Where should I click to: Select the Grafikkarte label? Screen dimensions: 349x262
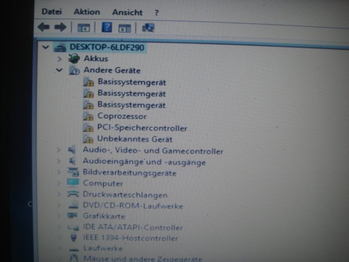click(104, 216)
